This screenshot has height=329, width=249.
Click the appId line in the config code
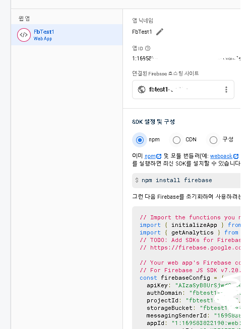pyautogui.click(x=194, y=323)
